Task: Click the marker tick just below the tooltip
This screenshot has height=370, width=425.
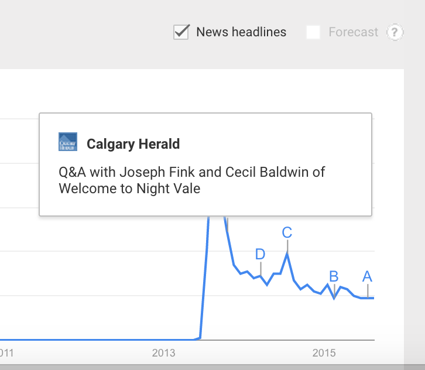Action: [x=227, y=224]
